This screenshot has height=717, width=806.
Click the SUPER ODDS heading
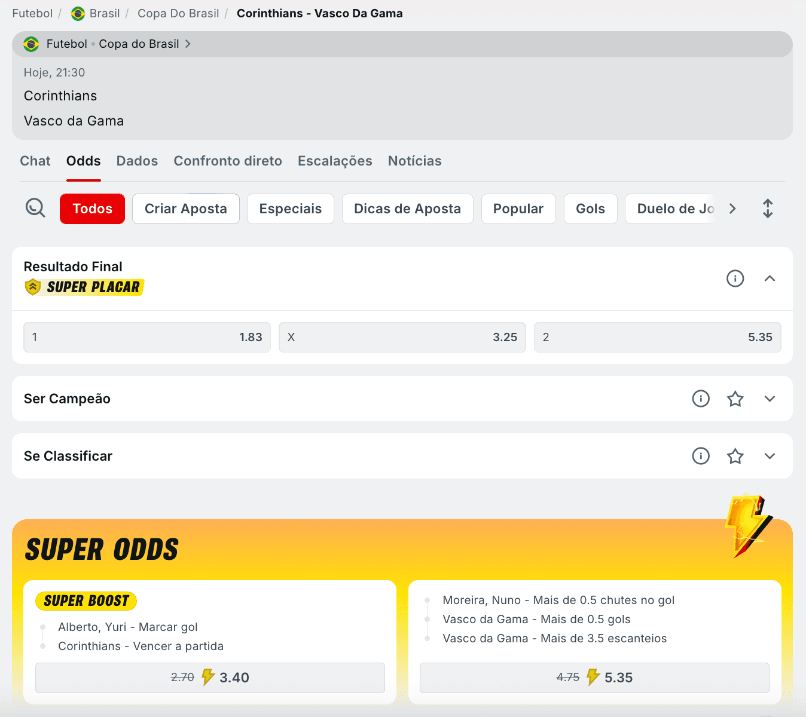pos(102,550)
